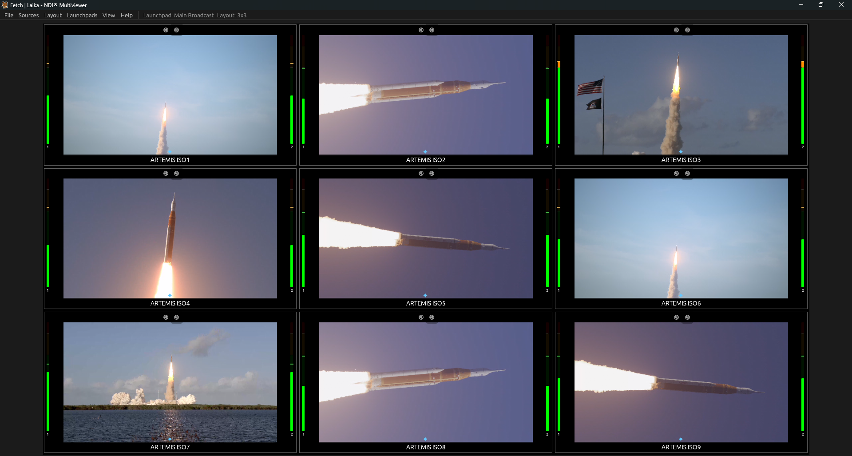Select the ARTEMIS ISO7 video tile
Screen dimensions: 852x456
coord(170,381)
